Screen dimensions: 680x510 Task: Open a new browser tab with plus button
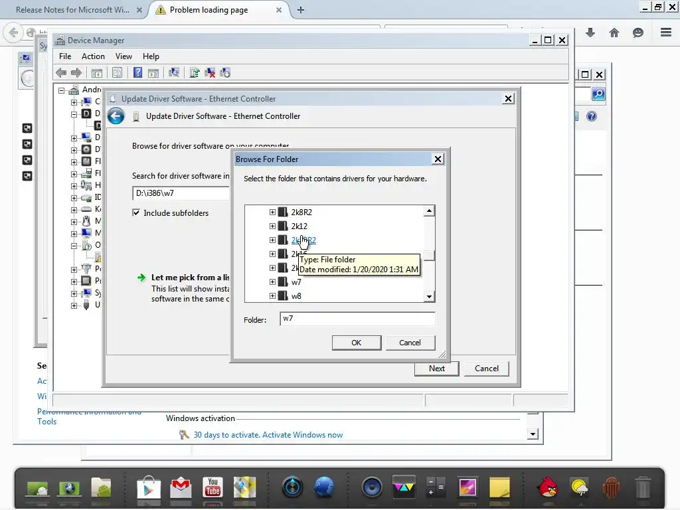(x=301, y=9)
